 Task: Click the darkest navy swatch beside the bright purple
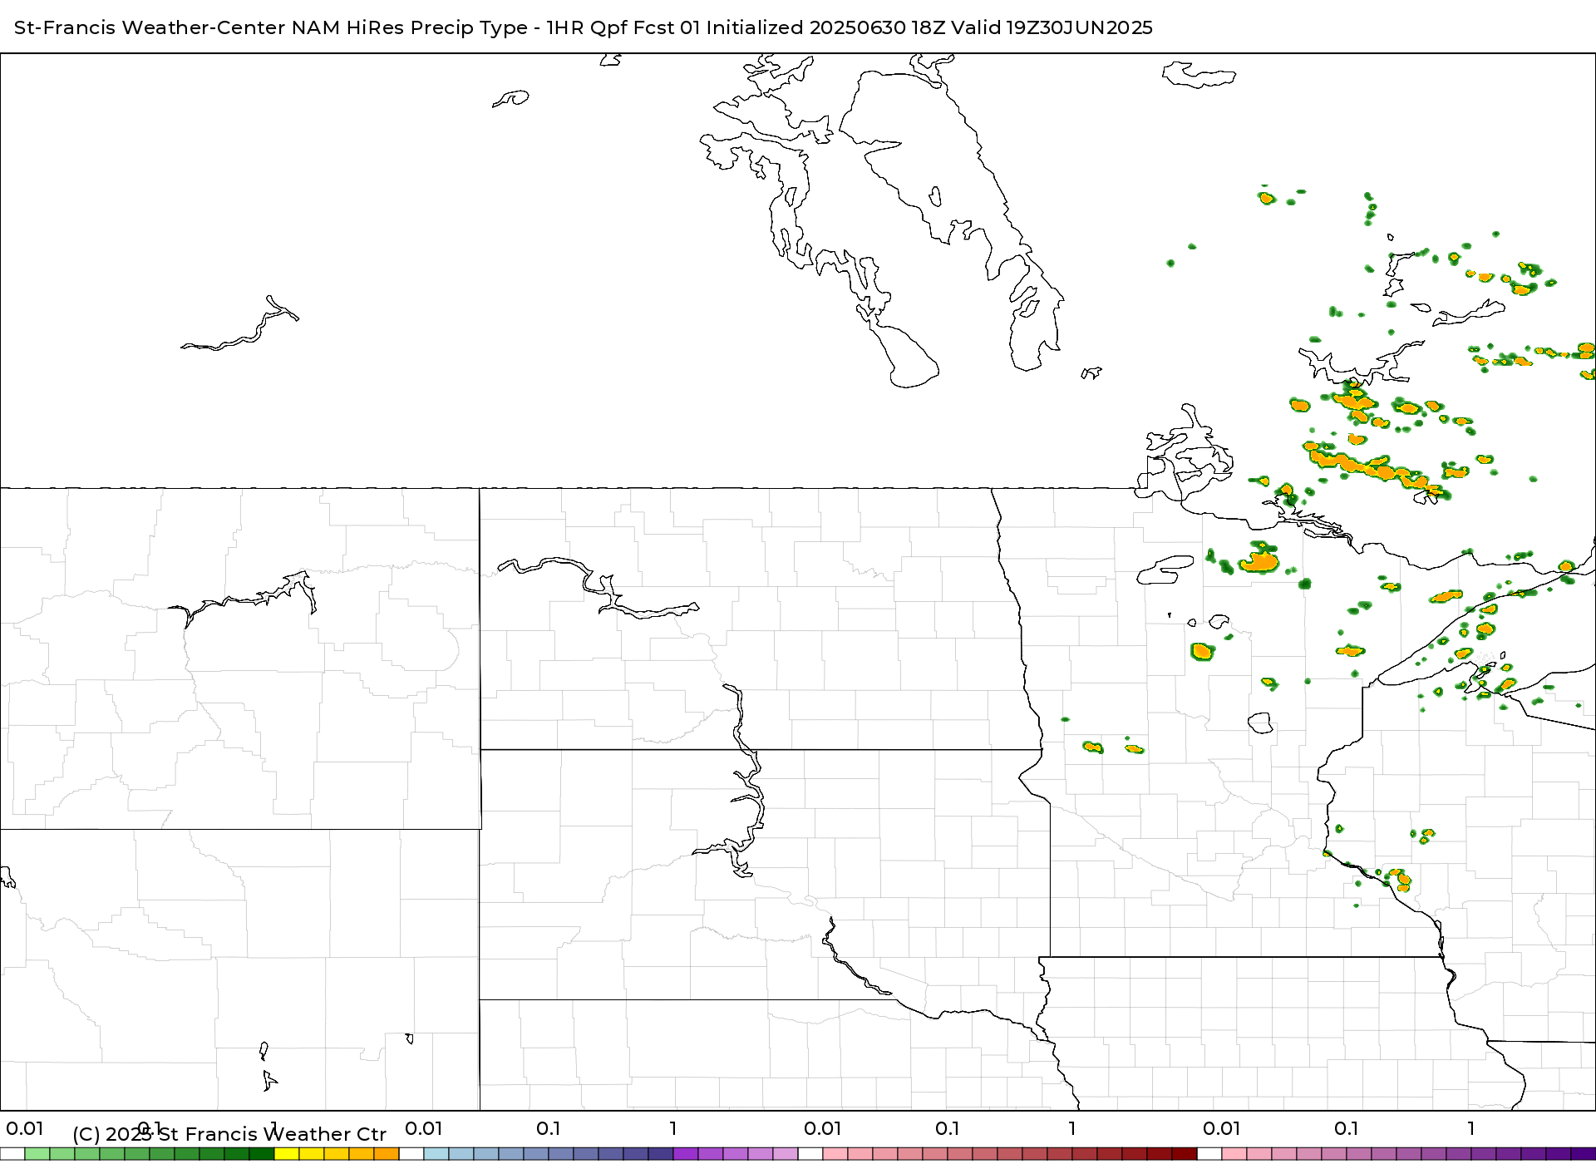coord(661,1154)
